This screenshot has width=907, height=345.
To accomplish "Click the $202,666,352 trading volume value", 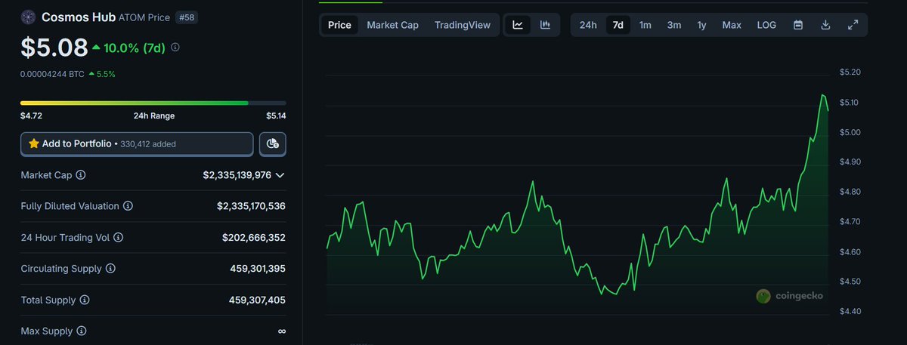I will tap(254, 237).
